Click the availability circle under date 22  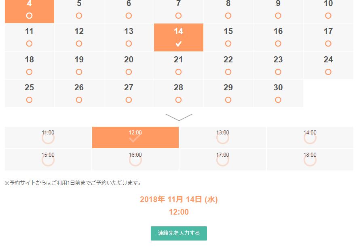(x=228, y=72)
